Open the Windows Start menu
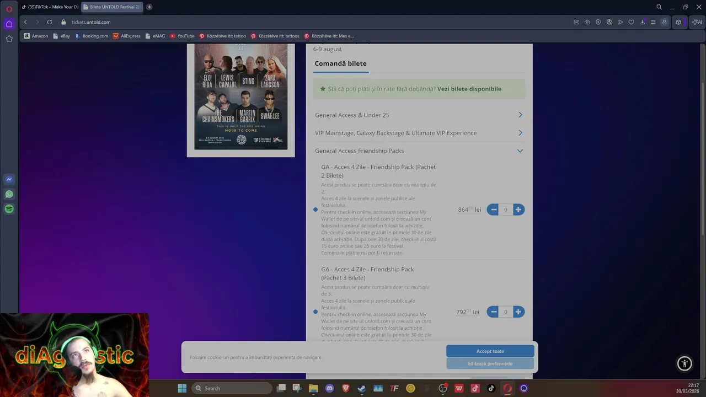This screenshot has width=706, height=397. coord(182,388)
